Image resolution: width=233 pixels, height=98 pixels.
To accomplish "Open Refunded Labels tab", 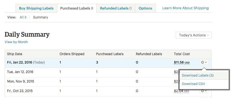I will point(116,8).
